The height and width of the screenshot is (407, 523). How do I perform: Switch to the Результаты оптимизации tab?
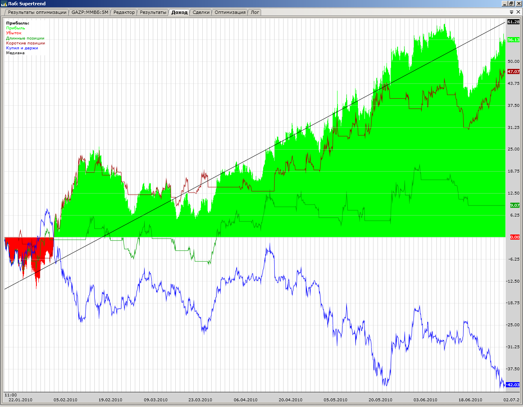click(37, 12)
